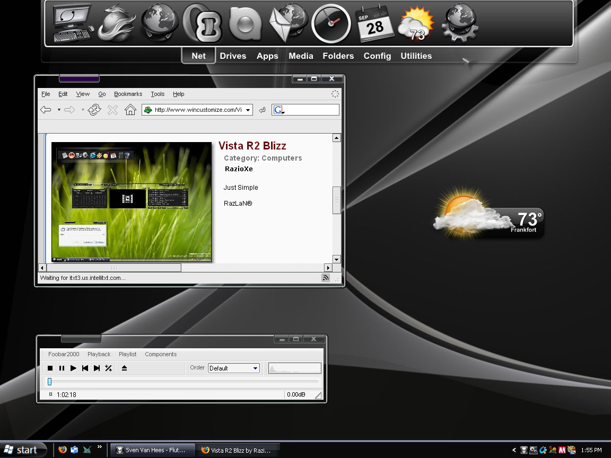The image size is (611, 458).
Task: Click the Foobar2000 seek bar handle
Action: pyautogui.click(x=49, y=382)
